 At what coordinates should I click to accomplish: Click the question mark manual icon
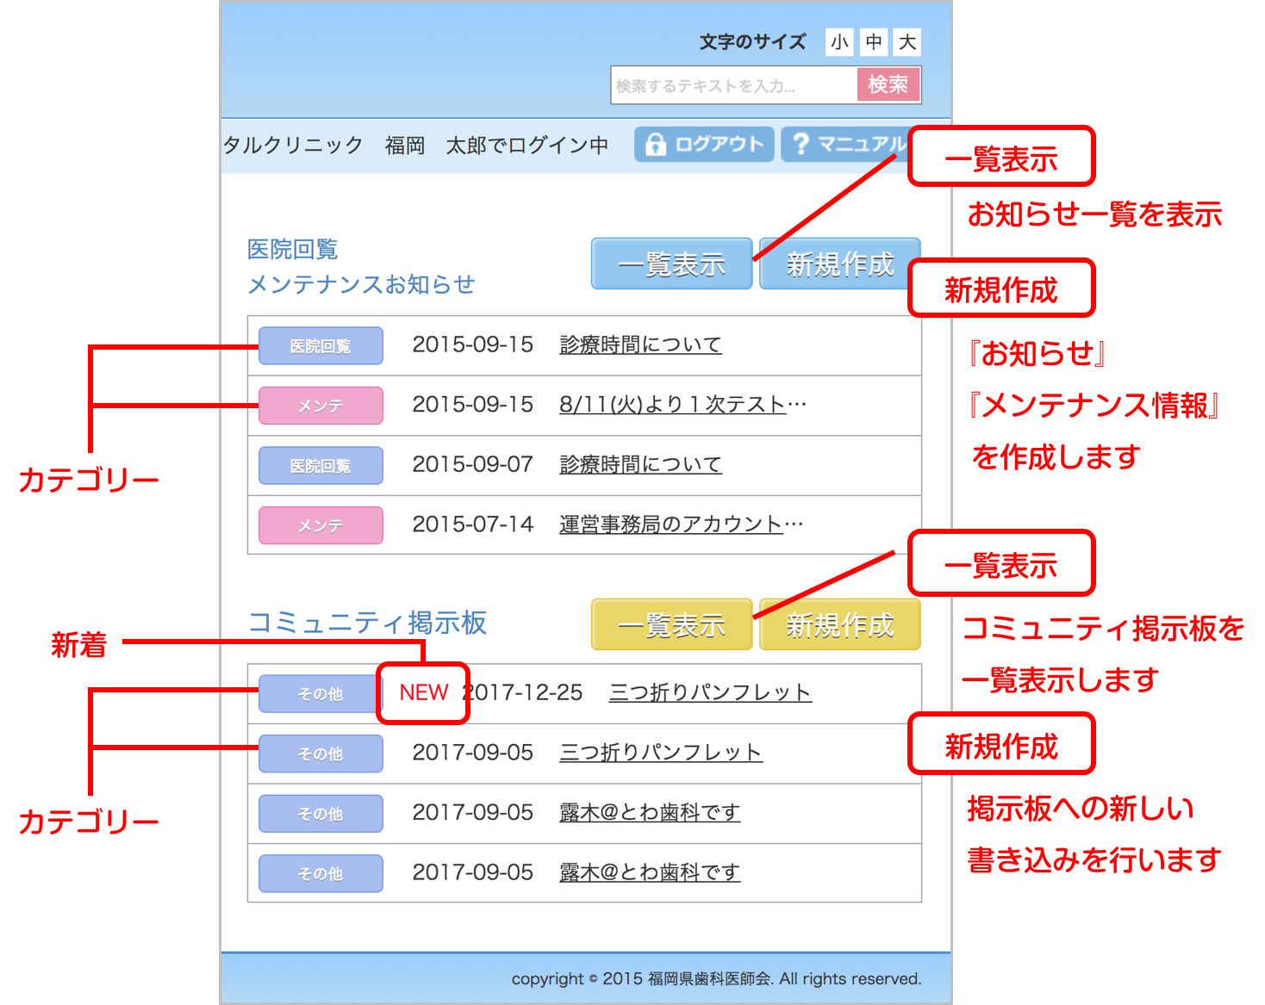pyautogui.click(x=801, y=145)
